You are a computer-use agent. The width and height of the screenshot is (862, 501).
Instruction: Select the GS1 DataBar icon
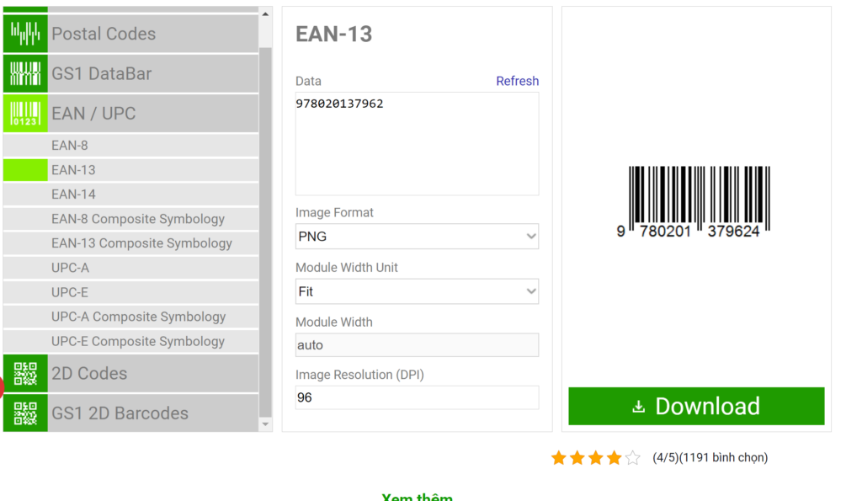25,74
